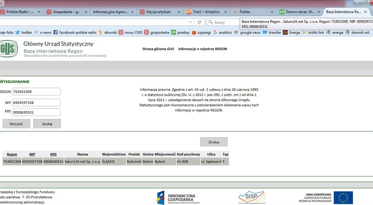Image resolution: width=373 pixels, height=205 pixels.
Task: Close the Darmo obraz tab
Action: coord(319,12)
